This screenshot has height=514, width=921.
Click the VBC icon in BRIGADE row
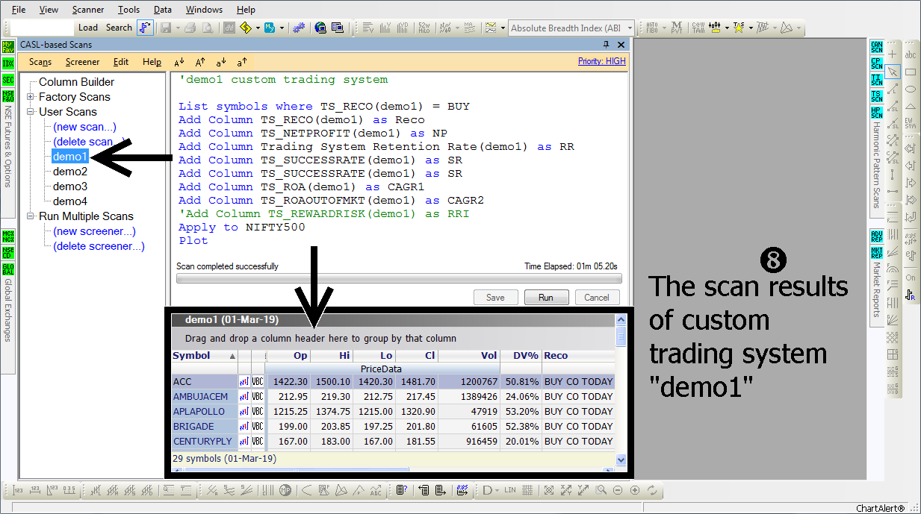click(258, 427)
